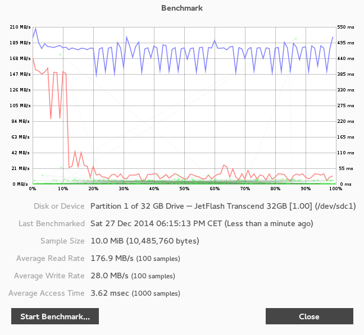The width and height of the screenshot is (364, 335).
Task: Click the Start Benchmark button
Action: click(54, 316)
